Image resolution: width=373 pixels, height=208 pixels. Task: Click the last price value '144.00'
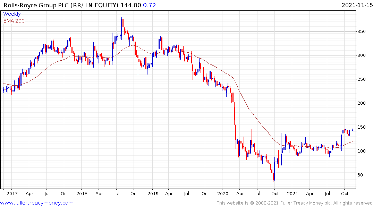click(x=131, y=5)
